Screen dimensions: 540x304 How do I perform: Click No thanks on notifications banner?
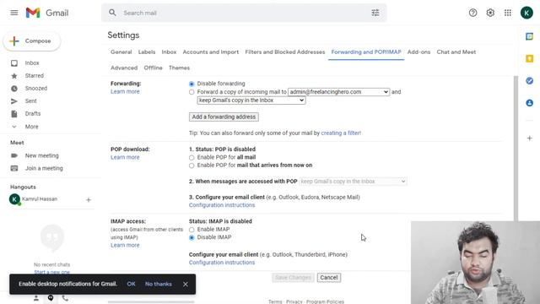(159, 284)
